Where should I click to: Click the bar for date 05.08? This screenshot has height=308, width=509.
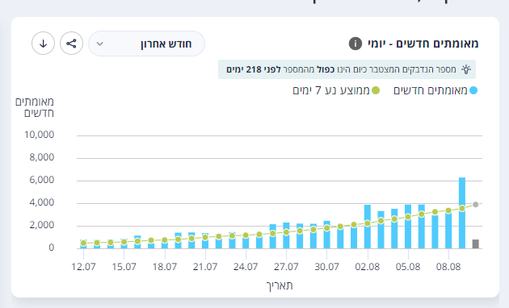(408, 227)
